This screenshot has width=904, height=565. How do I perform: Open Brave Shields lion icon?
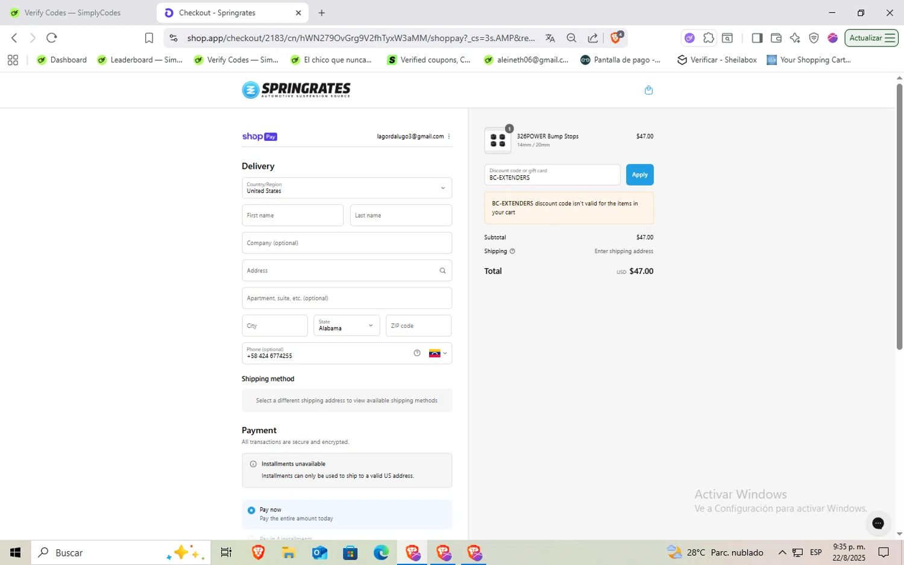616,37
